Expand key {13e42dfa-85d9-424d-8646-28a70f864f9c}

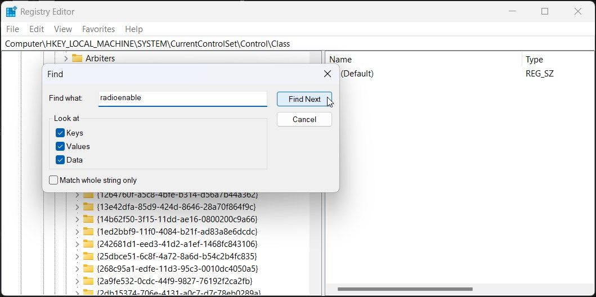pos(77,207)
